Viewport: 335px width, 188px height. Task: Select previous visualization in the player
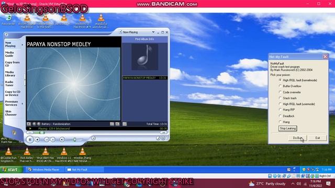[x=34, y=124]
